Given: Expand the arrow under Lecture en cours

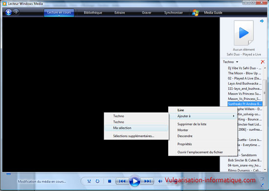Looking at the screenshot, I should click(59, 16).
